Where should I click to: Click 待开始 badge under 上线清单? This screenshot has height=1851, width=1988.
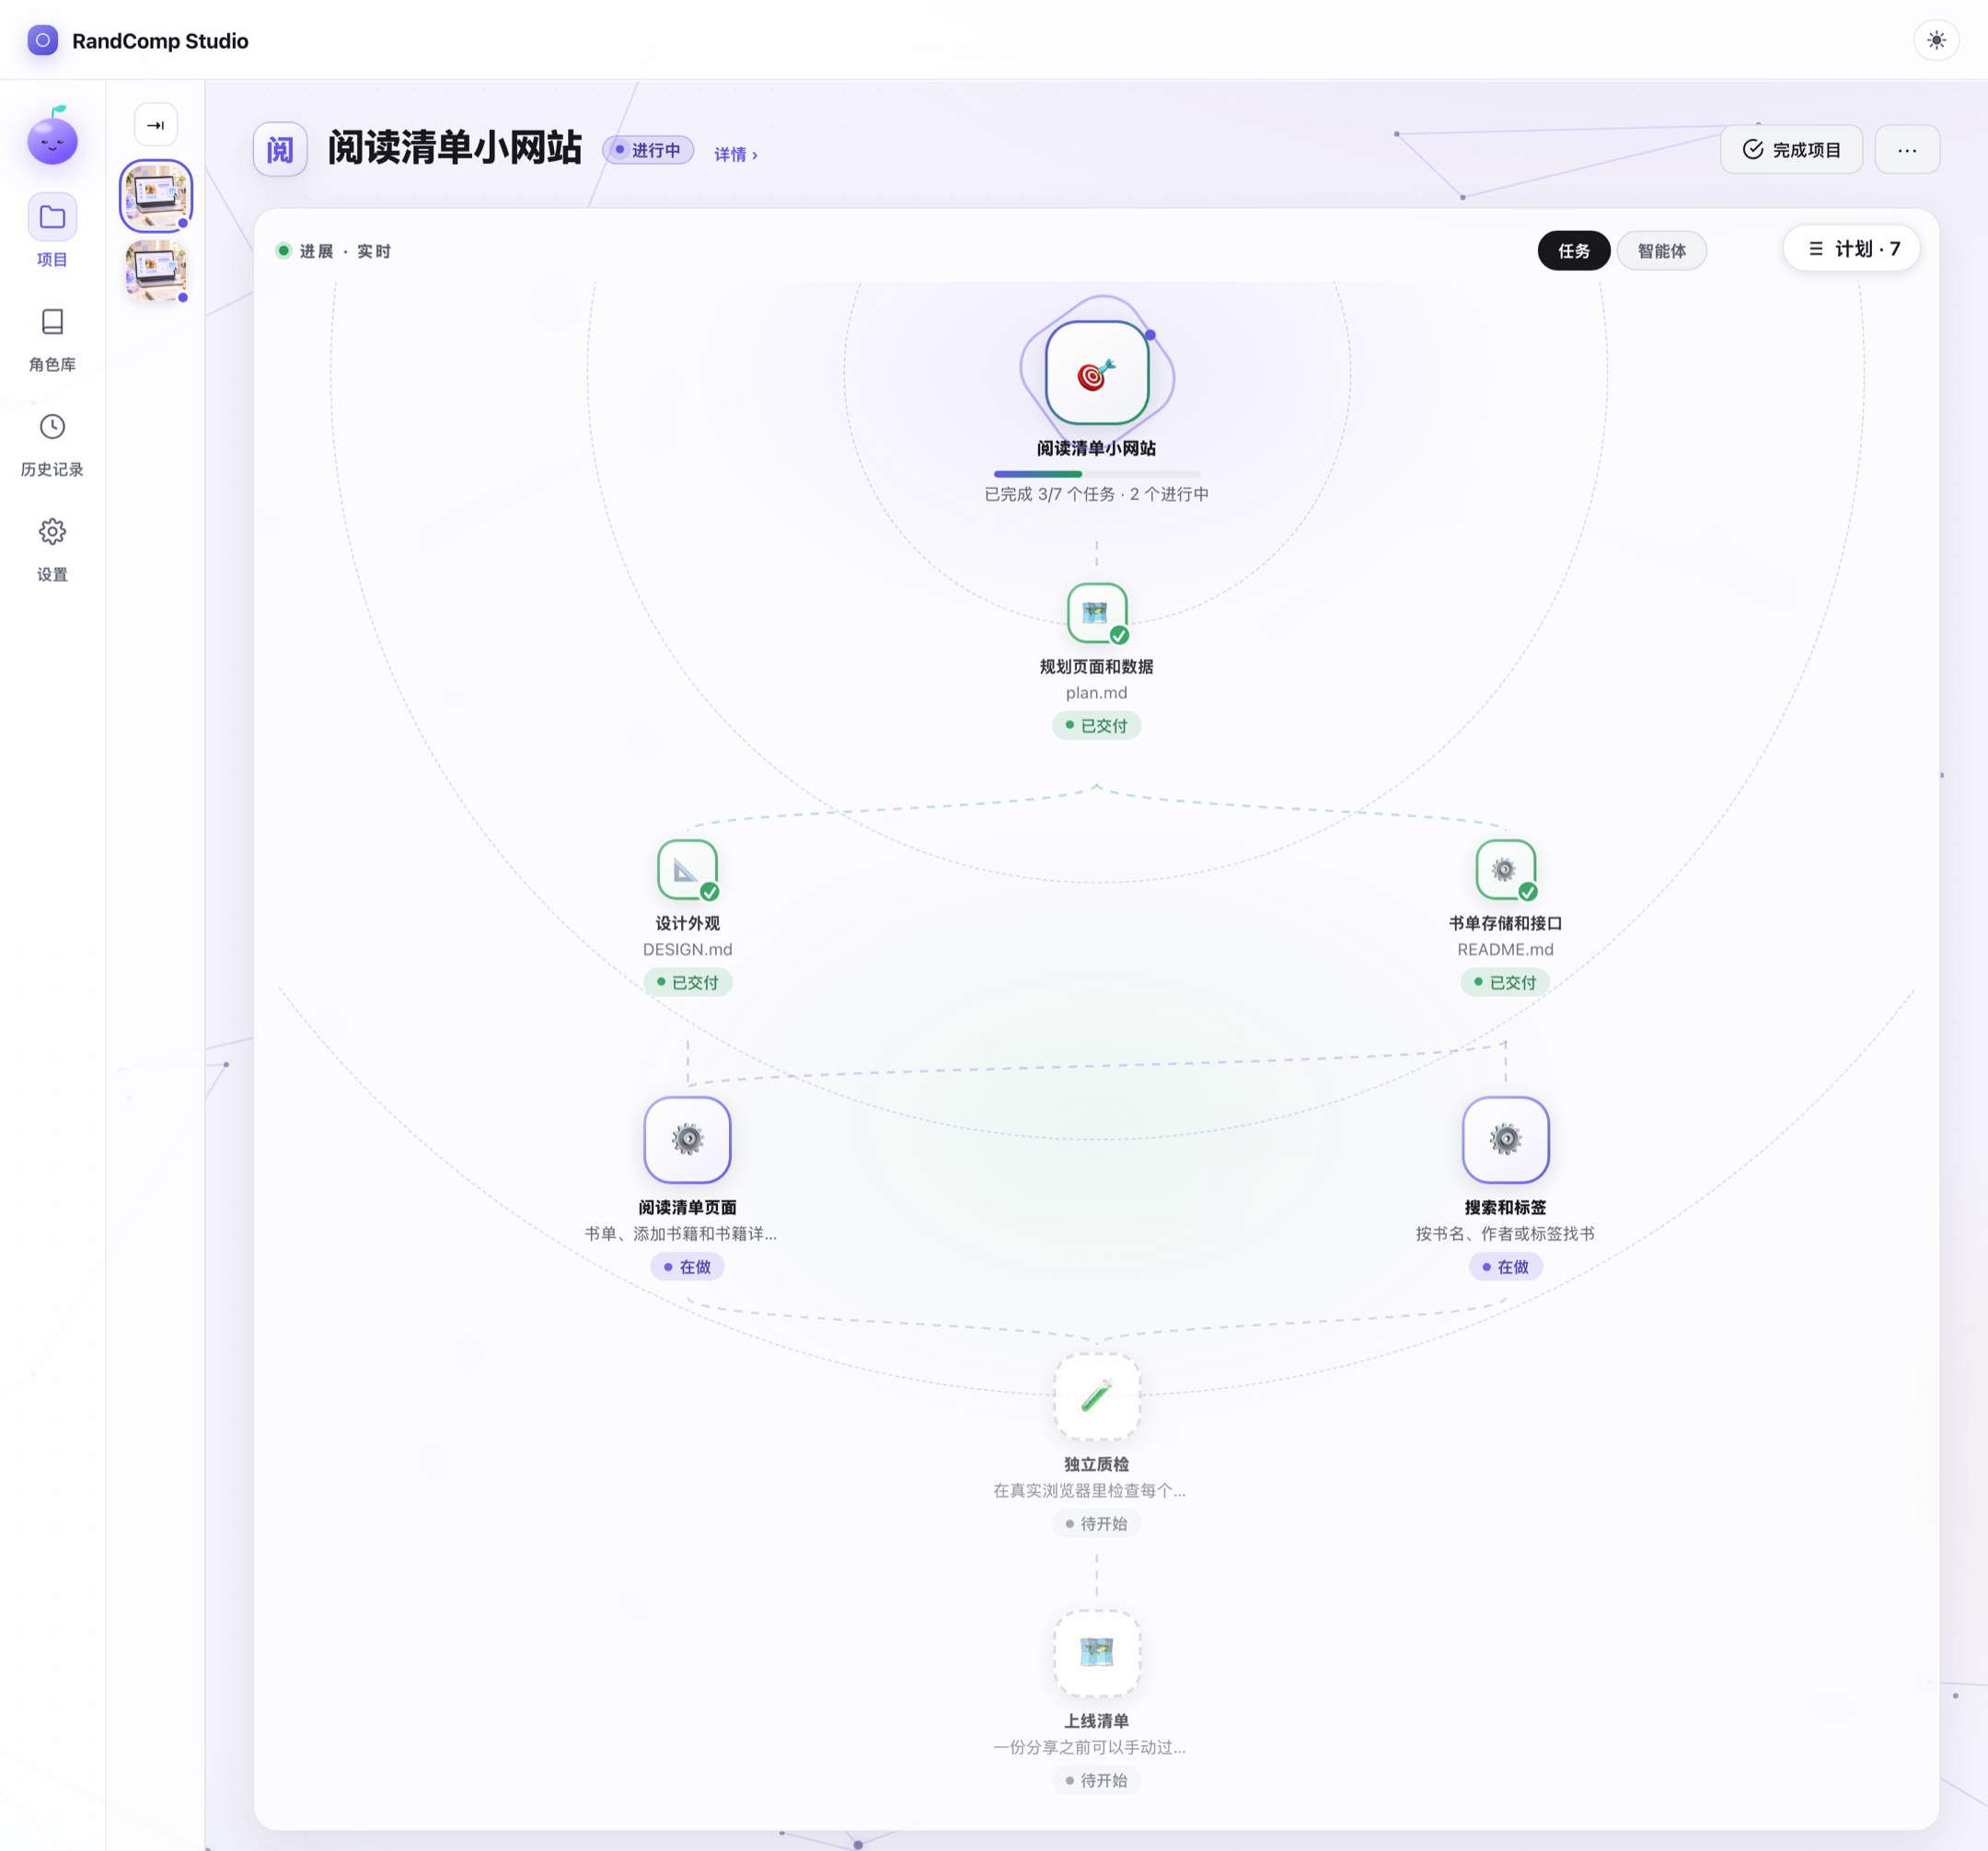[x=1097, y=1781]
